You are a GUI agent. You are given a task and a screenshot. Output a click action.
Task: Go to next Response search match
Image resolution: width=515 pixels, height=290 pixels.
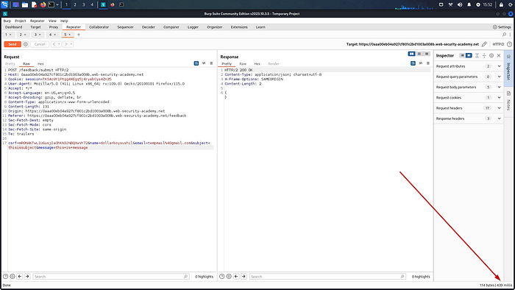pyautogui.click(x=244, y=277)
